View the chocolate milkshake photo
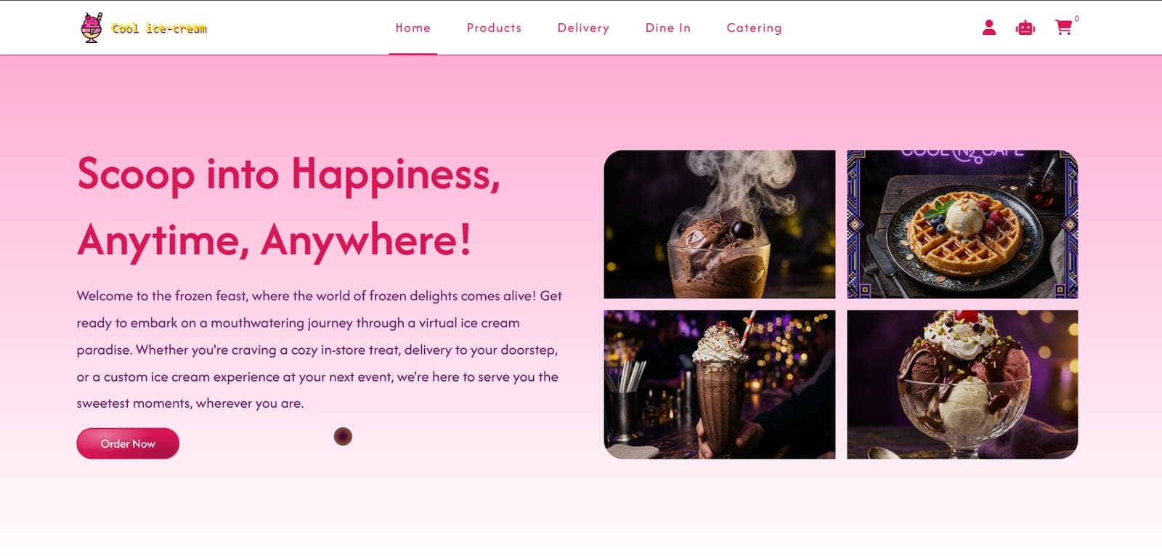 tap(720, 384)
